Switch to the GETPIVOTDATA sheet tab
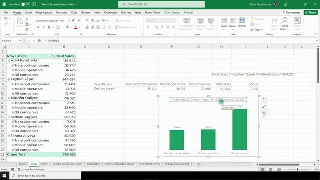Viewport: 320px width, 180px height. 149,164
